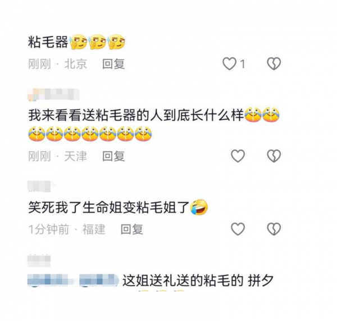Screen dimensions: 337x321
Task: Select comment text 这姐送礼送的粘毛的 拼夕
Action: click(x=198, y=281)
